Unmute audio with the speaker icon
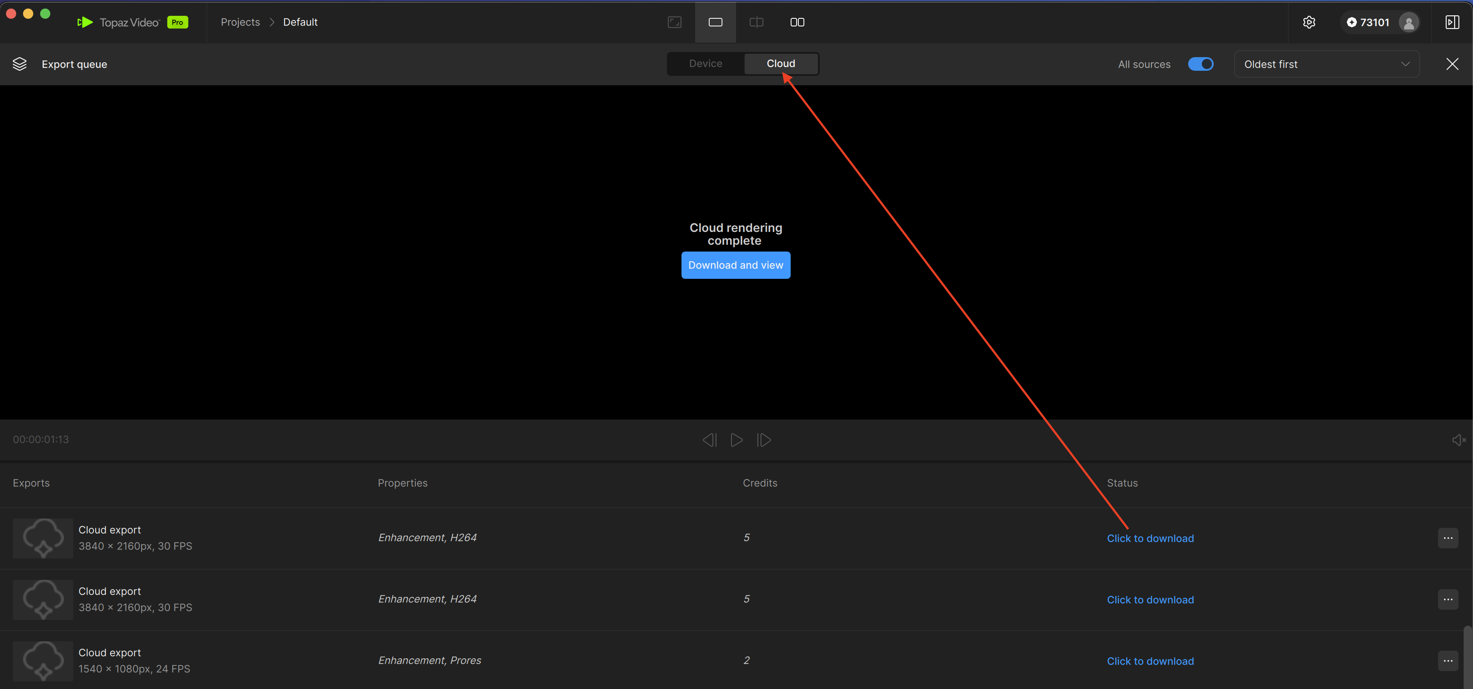Image resolution: width=1473 pixels, height=689 pixels. click(1458, 440)
